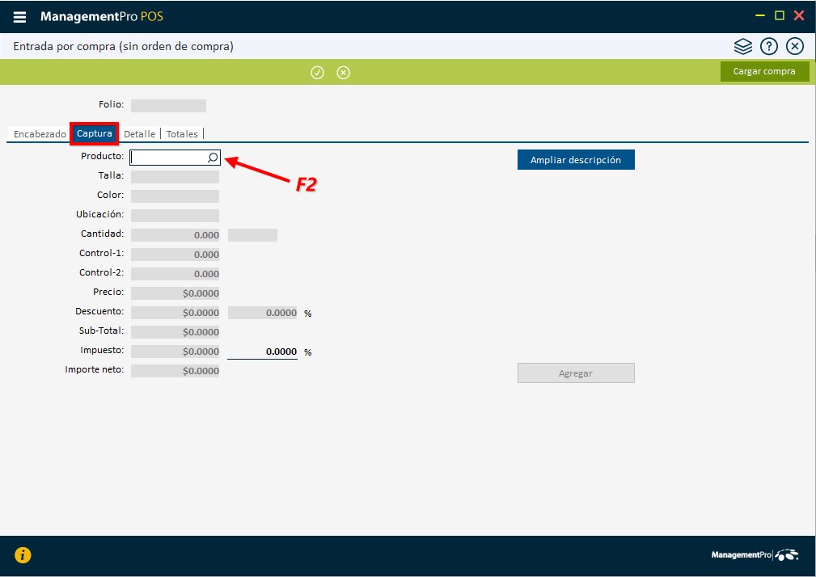
Task: Maximize the ManagementPro POS window
Action: pyautogui.click(x=779, y=15)
